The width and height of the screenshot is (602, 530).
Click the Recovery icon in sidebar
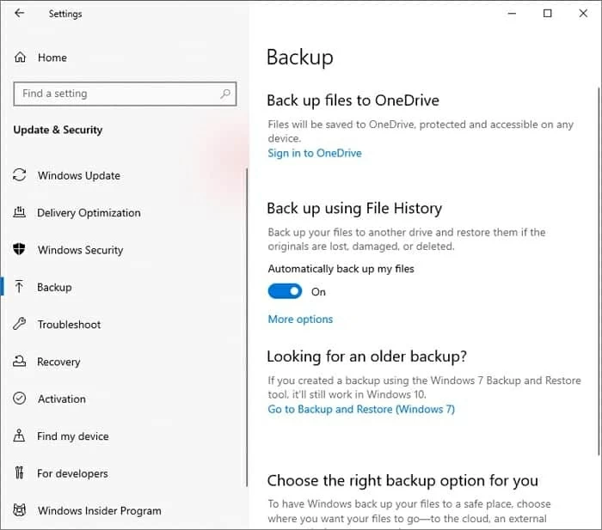click(x=20, y=362)
